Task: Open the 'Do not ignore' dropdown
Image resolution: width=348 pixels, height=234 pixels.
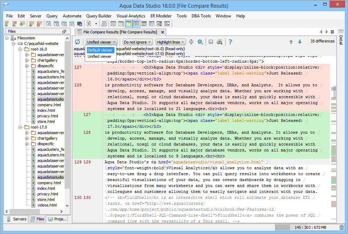Action: pyautogui.click(x=138, y=42)
